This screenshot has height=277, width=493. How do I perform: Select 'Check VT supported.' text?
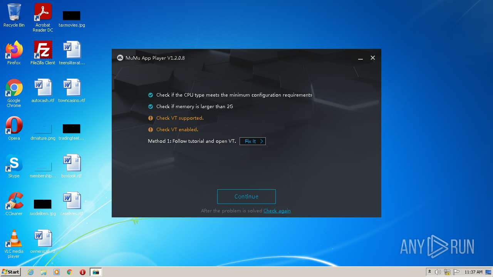(180, 118)
